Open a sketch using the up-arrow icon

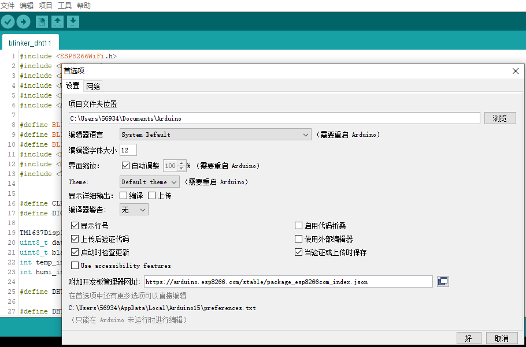click(x=57, y=22)
